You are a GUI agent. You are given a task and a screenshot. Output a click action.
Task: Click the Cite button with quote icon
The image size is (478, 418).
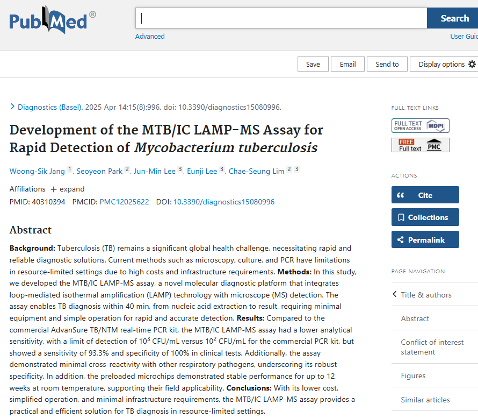pyautogui.click(x=425, y=195)
